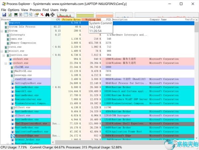This screenshot has width=199, height=150.
Task: Open the Properties toolbar icon
Action: (x=36, y=15)
